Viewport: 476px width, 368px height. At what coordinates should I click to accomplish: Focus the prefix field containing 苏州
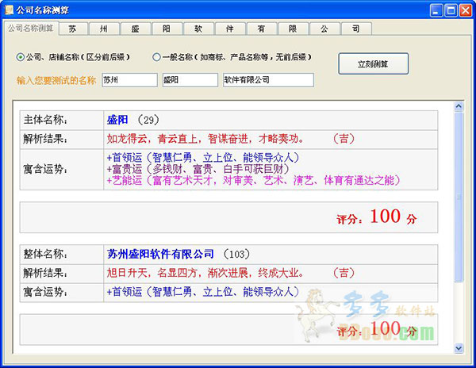click(129, 80)
